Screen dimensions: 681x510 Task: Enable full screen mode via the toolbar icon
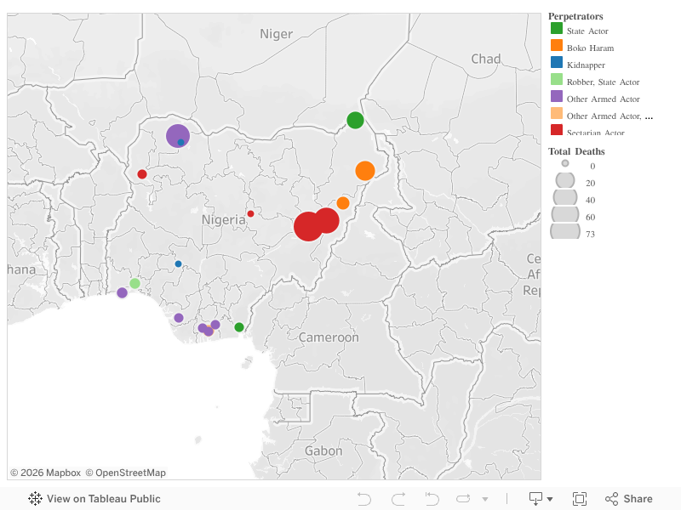[x=581, y=498]
